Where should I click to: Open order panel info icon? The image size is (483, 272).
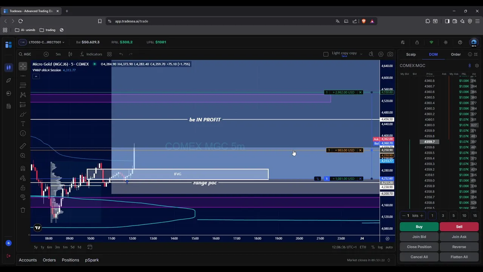(x=470, y=54)
